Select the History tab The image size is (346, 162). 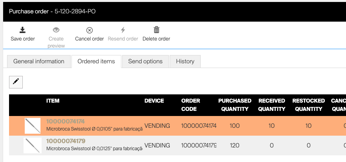point(185,61)
